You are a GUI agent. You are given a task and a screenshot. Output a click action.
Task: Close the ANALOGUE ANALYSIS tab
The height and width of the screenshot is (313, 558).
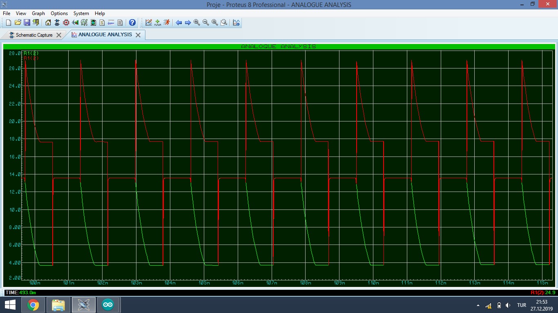pos(138,35)
